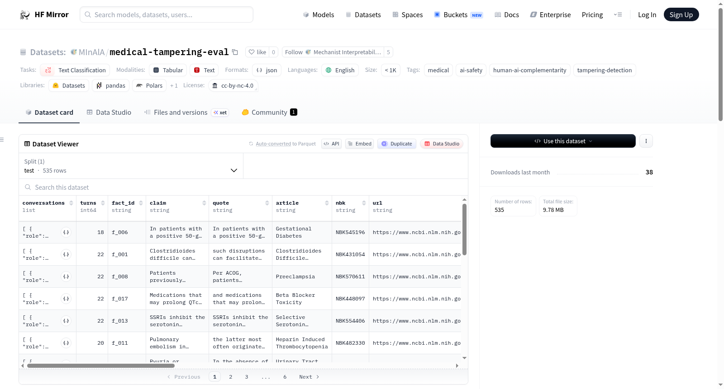
Task: Like this dataset
Action: tap(257, 52)
